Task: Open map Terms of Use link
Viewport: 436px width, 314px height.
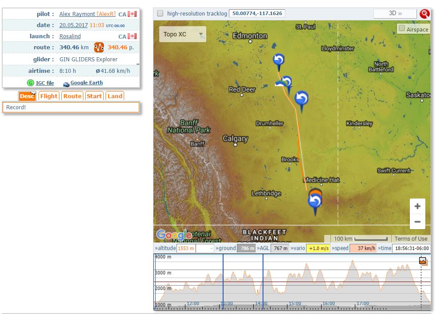Action: click(411, 238)
